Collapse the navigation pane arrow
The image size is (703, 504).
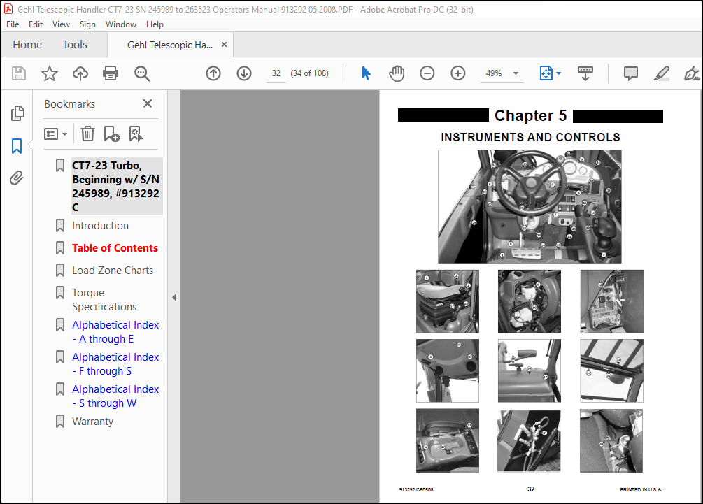coord(174,297)
